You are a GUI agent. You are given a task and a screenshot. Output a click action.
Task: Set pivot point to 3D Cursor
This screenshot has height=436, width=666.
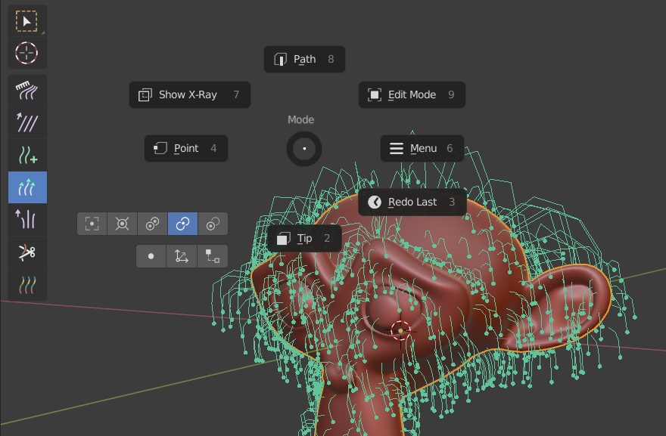click(x=122, y=224)
